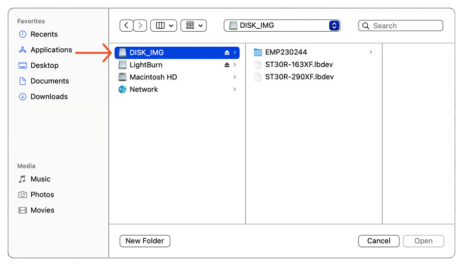Image resolution: width=463 pixels, height=266 pixels.
Task: Eject the DISK_IMG volume
Action: click(227, 53)
